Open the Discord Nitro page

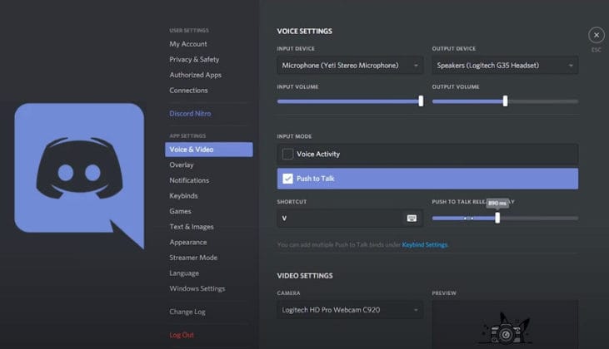pos(190,114)
